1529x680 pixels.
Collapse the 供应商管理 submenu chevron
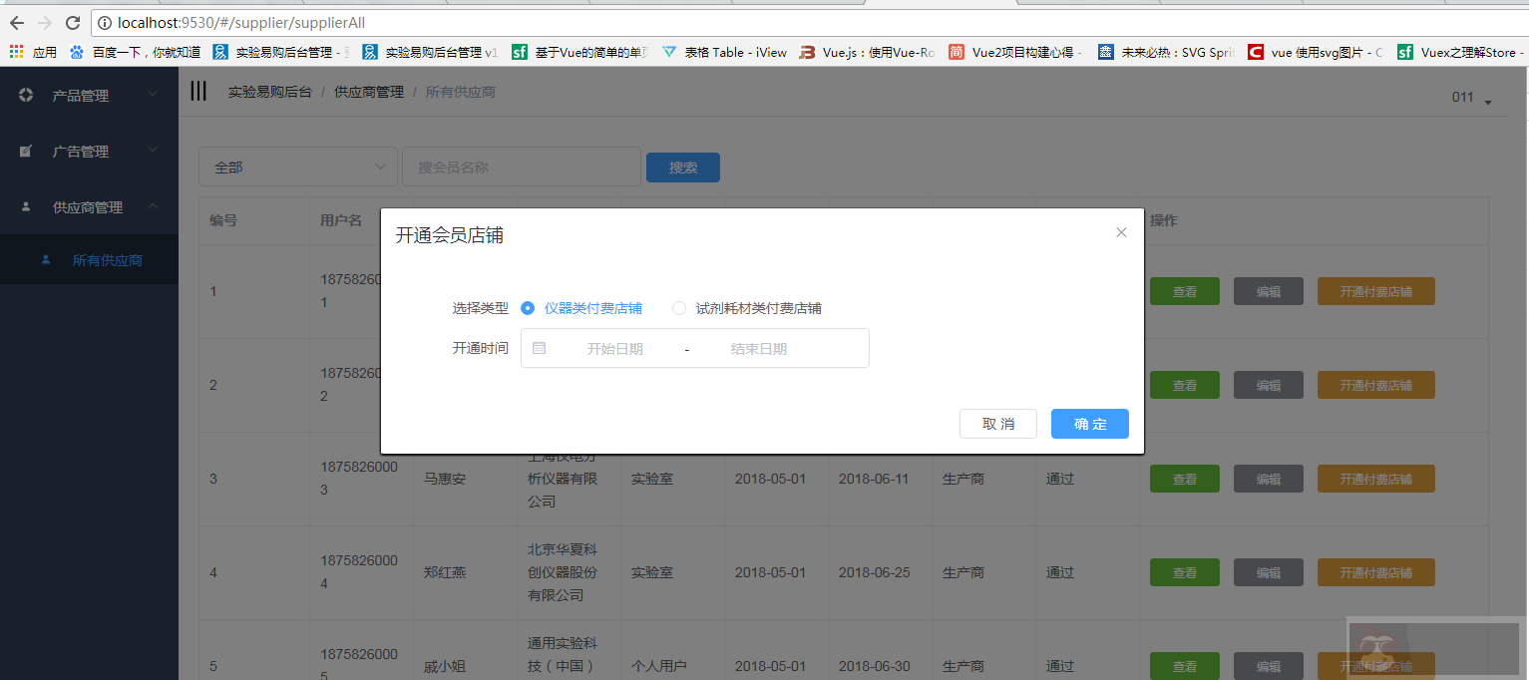(x=153, y=206)
